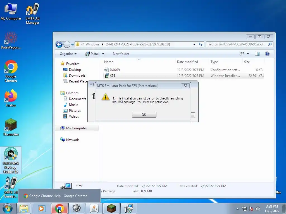Click OK in the MTK Emulator dialog
This screenshot has width=286, height=214.
click(x=144, y=115)
